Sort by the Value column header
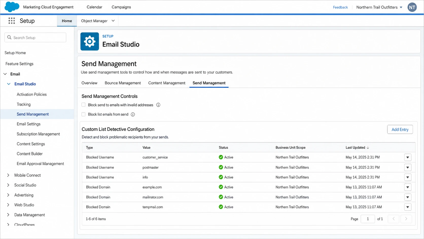 pyautogui.click(x=146, y=148)
